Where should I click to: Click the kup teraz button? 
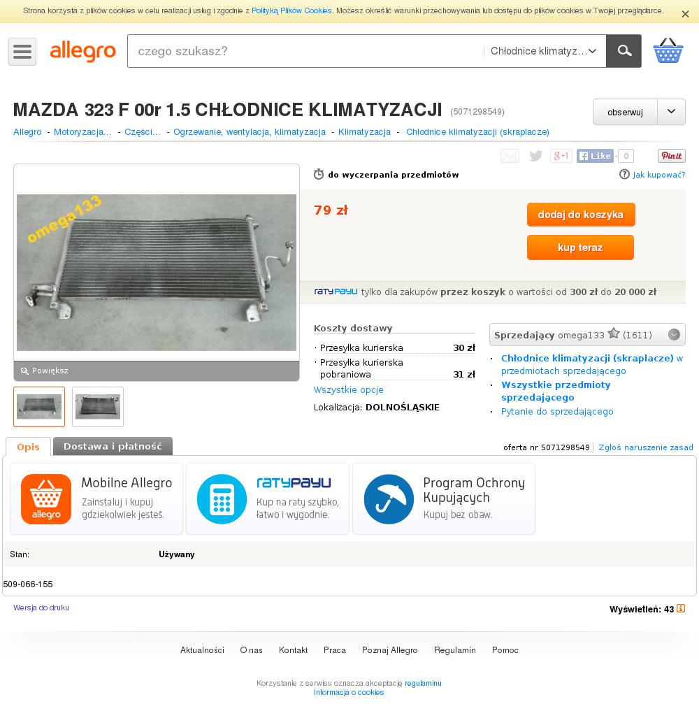pyautogui.click(x=580, y=247)
